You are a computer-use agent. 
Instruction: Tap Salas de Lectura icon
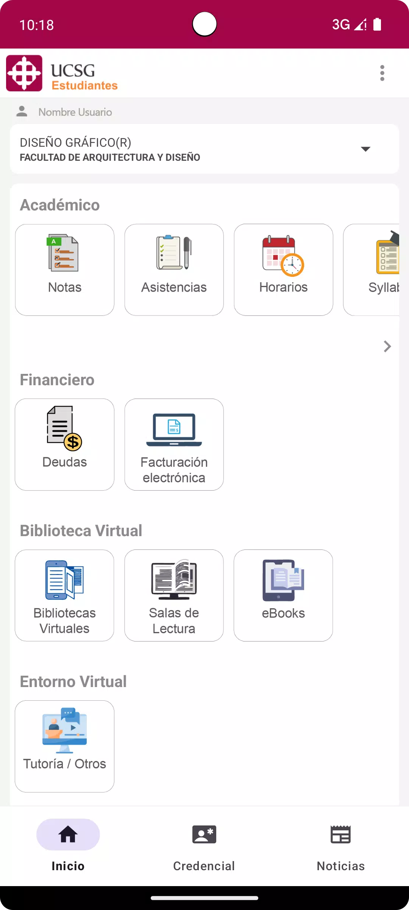point(174,580)
